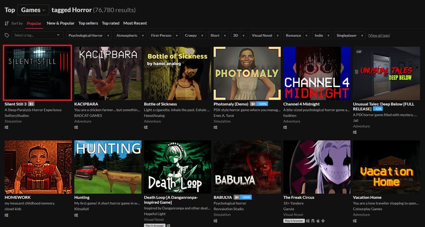Image resolution: width=425 pixels, height=227 pixels.
Task: Sort by Most Recent
Action: tap(135, 23)
